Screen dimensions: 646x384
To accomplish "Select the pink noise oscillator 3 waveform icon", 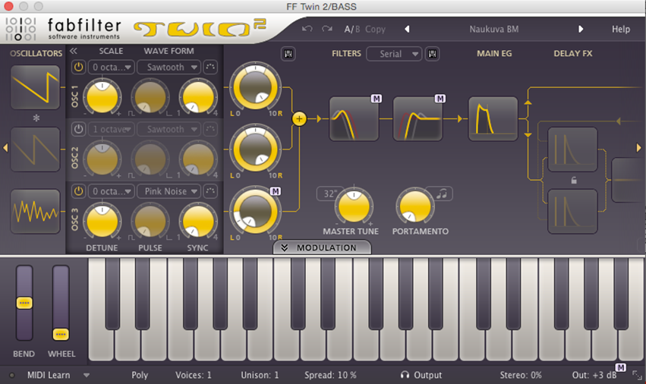I will 35,211.
